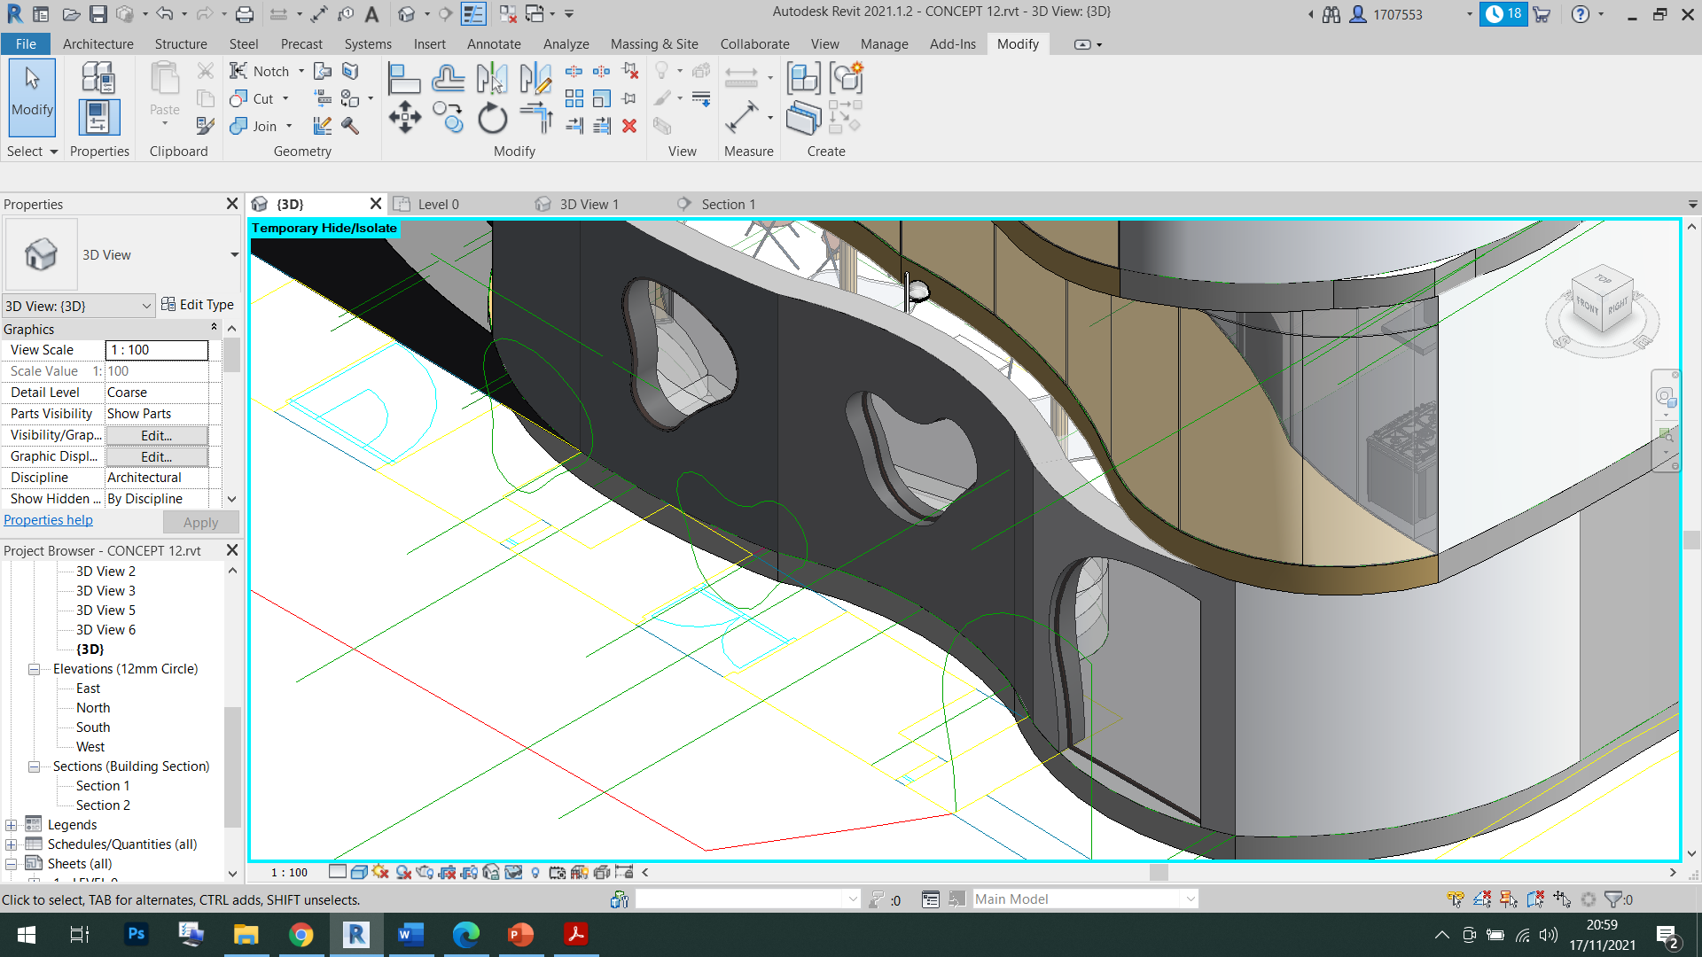Select the Move tool in Modify panel
The height and width of the screenshot is (957, 1702).
tap(405, 117)
